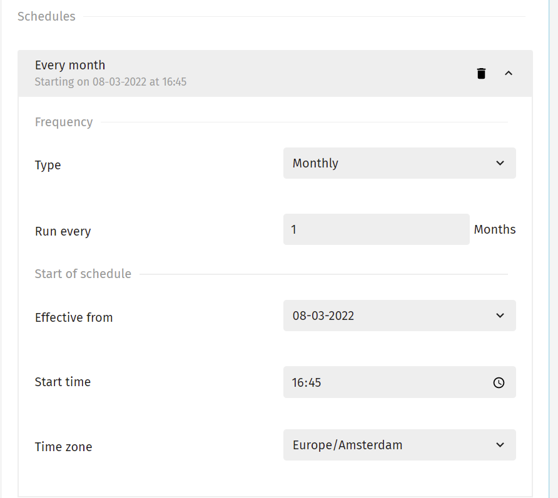Click the Frequency section heading
The width and height of the screenshot is (558, 498).
click(64, 122)
